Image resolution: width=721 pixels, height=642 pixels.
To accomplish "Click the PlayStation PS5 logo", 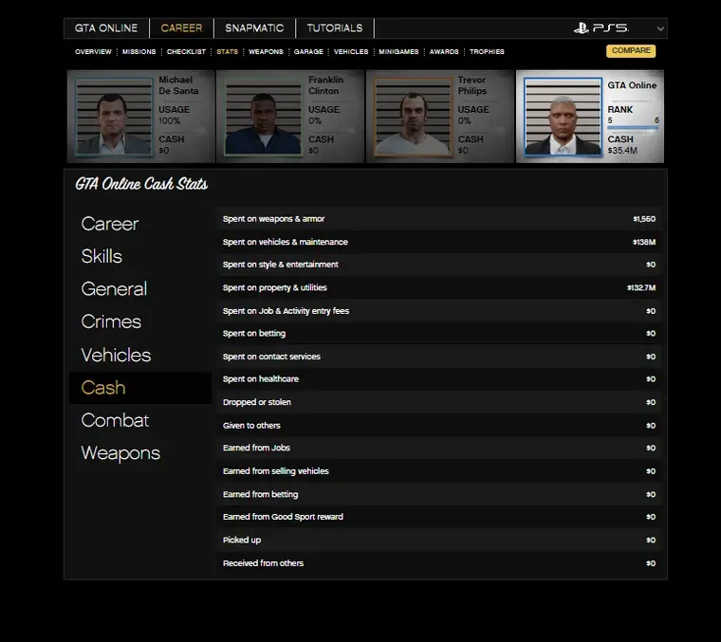I will click(601, 28).
